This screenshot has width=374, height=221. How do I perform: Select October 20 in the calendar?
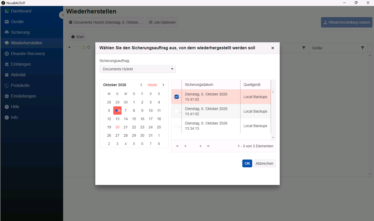(x=117, y=127)
